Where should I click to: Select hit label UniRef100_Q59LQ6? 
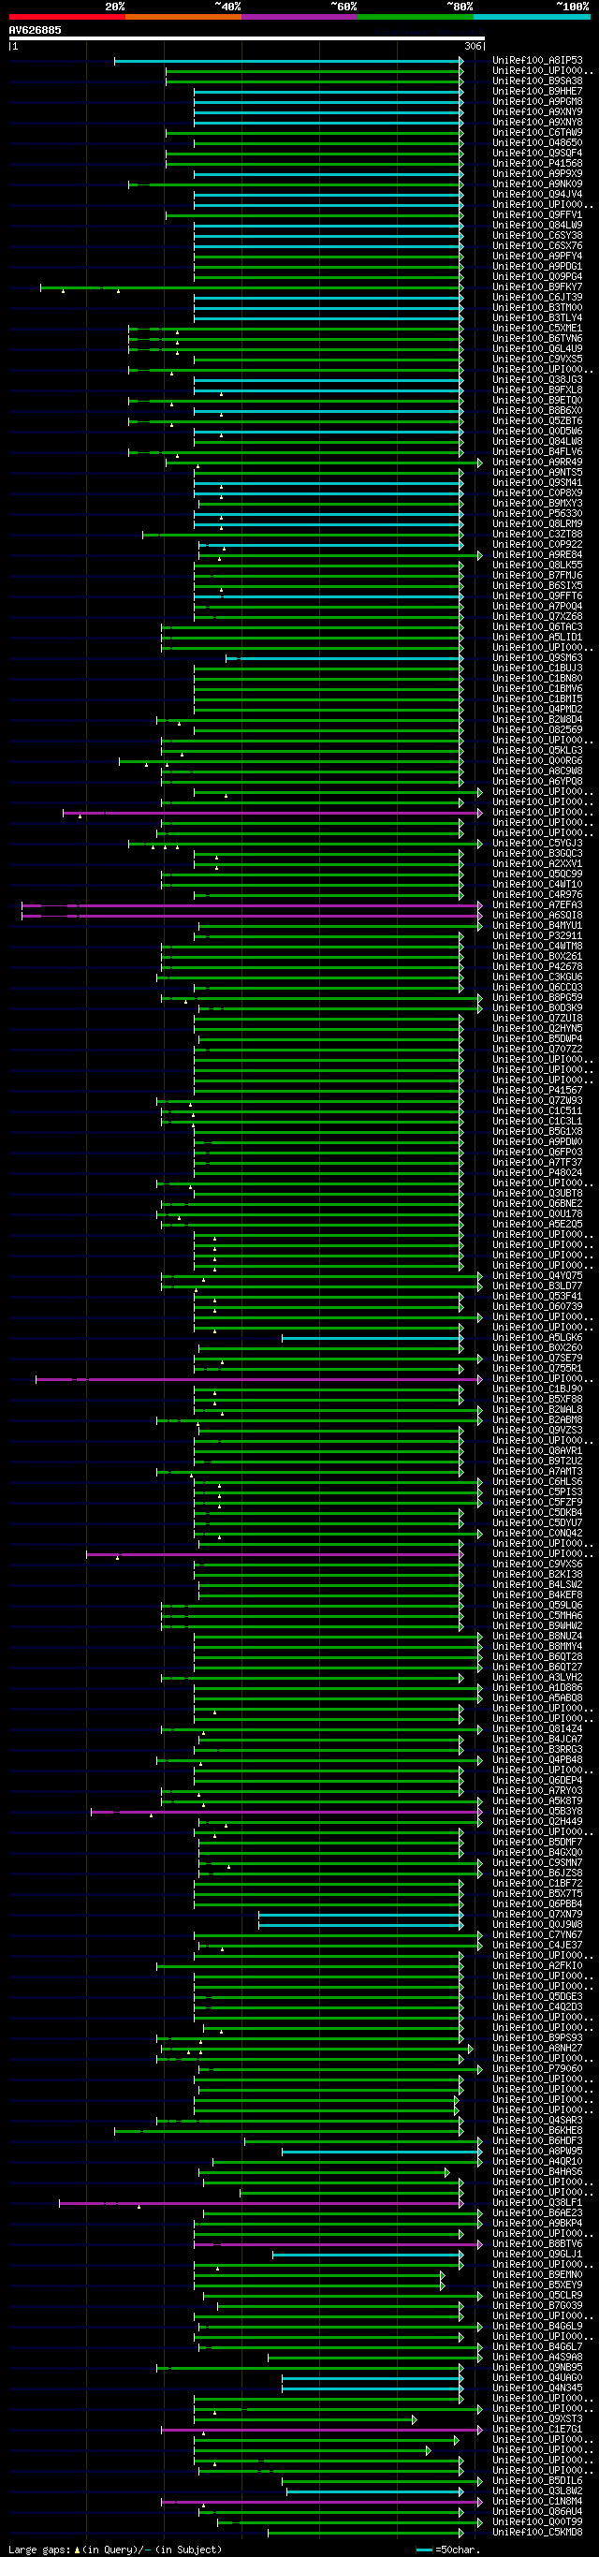(537, 1605)
